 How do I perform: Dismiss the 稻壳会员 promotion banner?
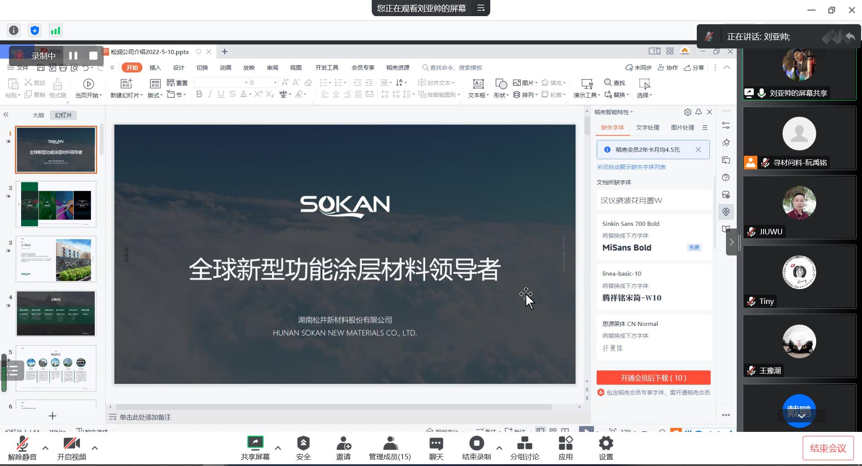tap(698, 149)
